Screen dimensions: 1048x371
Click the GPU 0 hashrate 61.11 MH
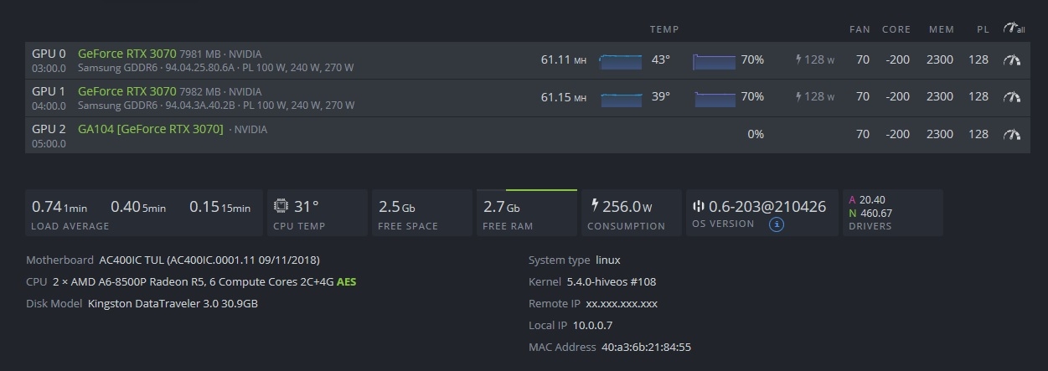(x=564, y=60)
